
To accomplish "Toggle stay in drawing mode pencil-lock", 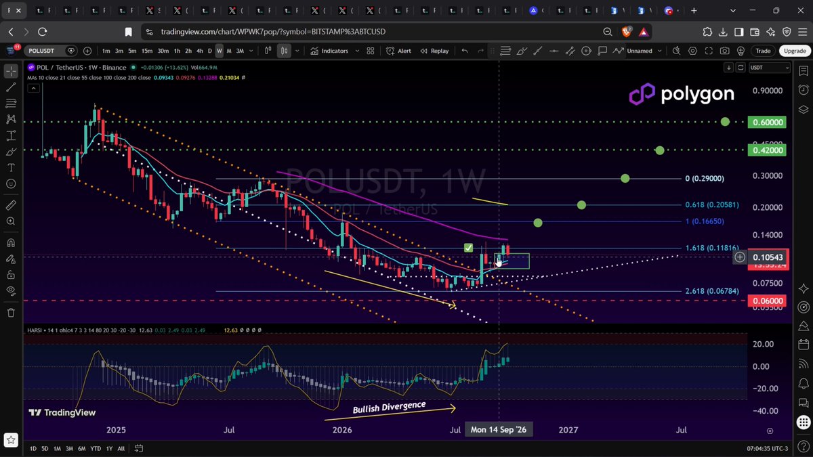I will pos(11,259).
